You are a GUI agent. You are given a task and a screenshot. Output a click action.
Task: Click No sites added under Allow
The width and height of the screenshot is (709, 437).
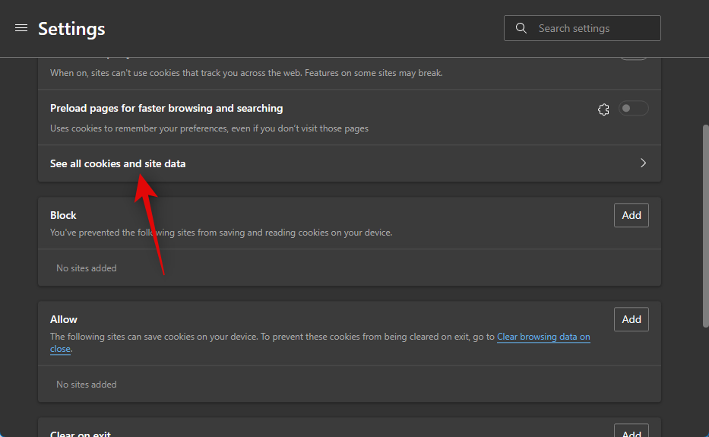87,385
